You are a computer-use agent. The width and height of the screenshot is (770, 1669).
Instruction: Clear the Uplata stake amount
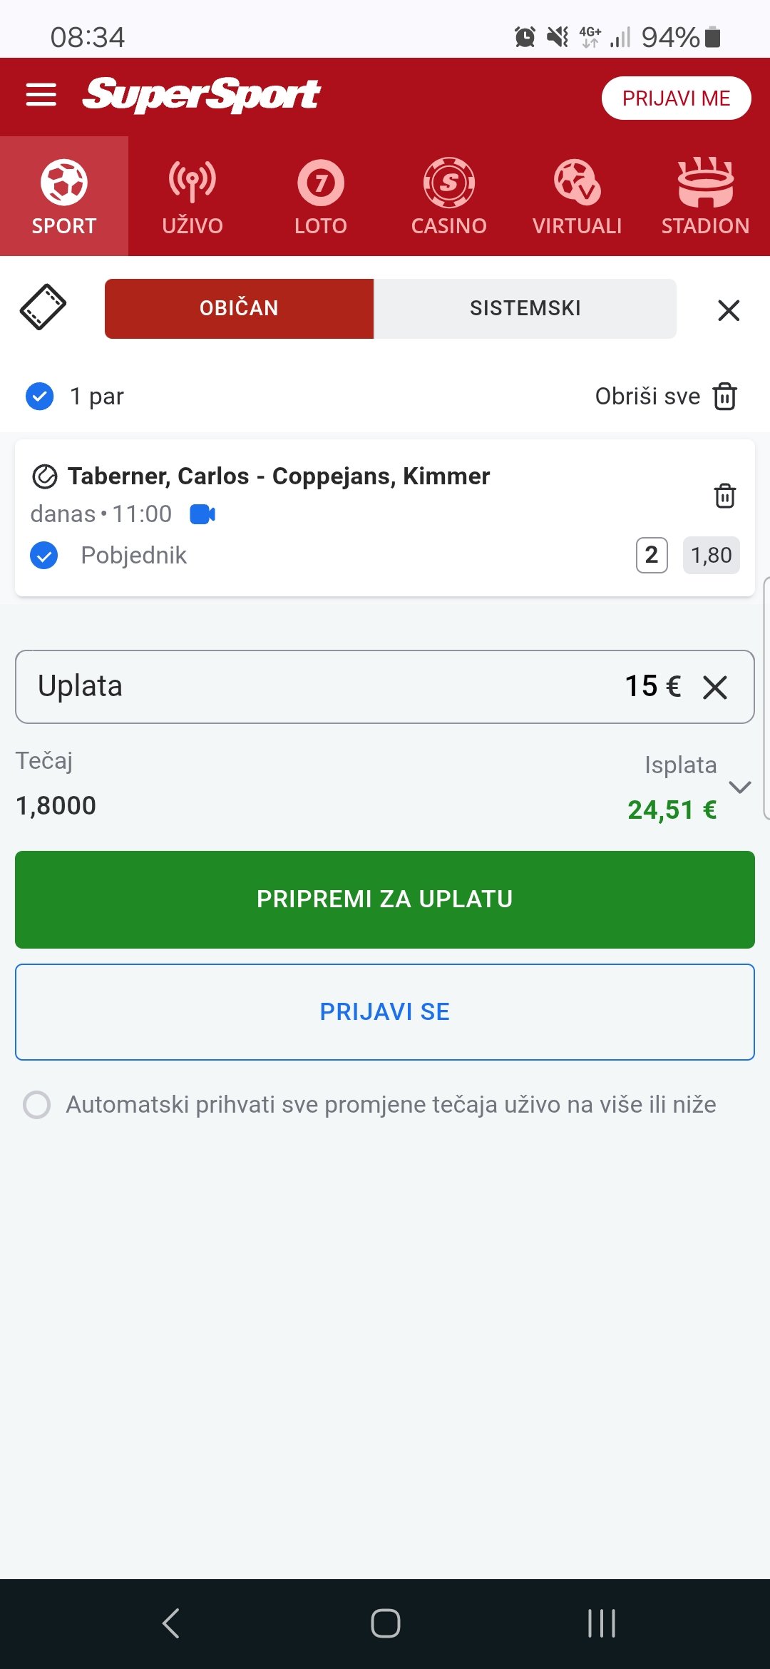(x=715, y=688)
